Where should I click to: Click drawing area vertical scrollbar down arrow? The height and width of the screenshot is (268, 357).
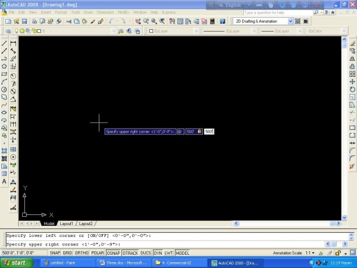(345, 217)
